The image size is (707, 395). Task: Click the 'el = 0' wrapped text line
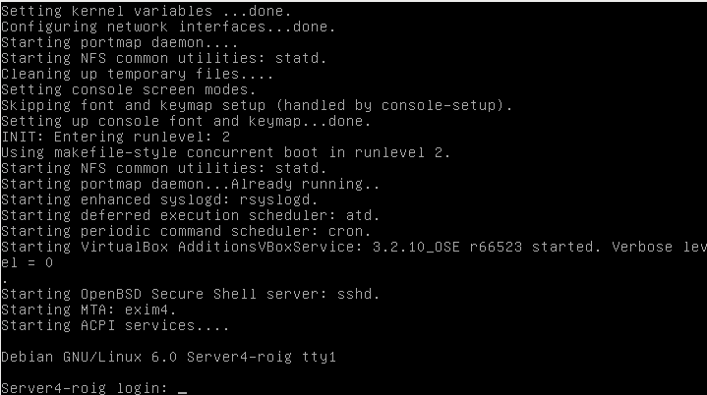coord(28,262)
